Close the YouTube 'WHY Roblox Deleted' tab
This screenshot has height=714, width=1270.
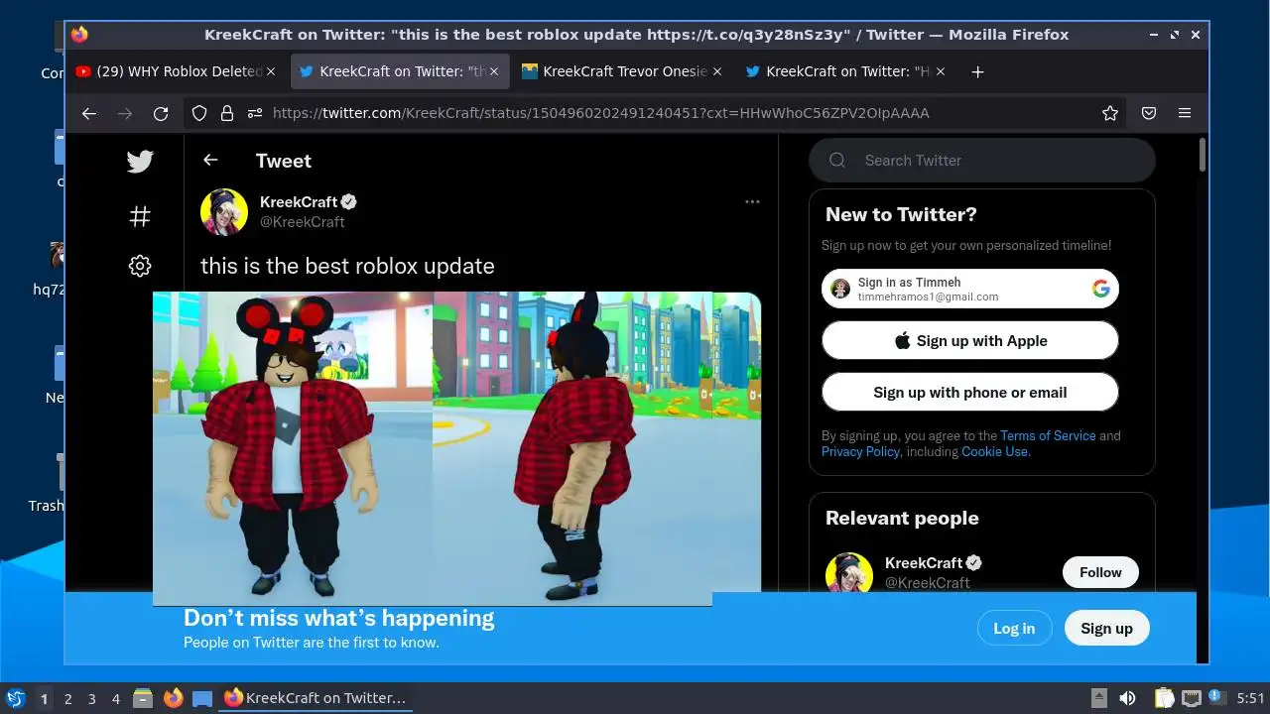[271, 71]
